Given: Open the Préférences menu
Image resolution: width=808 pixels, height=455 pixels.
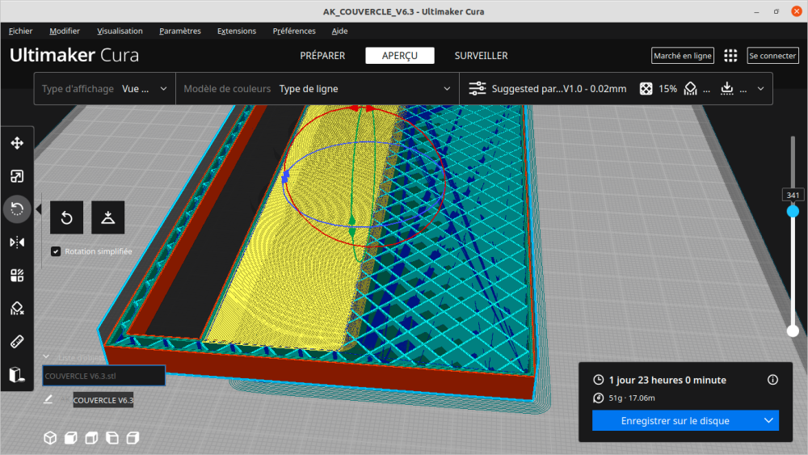Looking at the screenshot, I should coord(294,31).
